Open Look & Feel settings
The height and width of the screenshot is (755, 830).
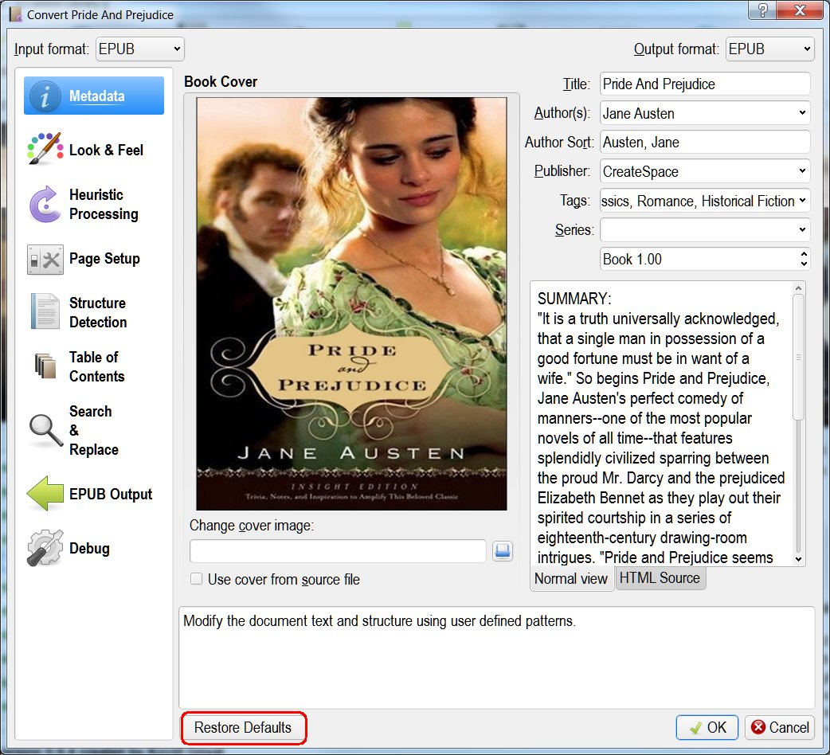point(94,150)
